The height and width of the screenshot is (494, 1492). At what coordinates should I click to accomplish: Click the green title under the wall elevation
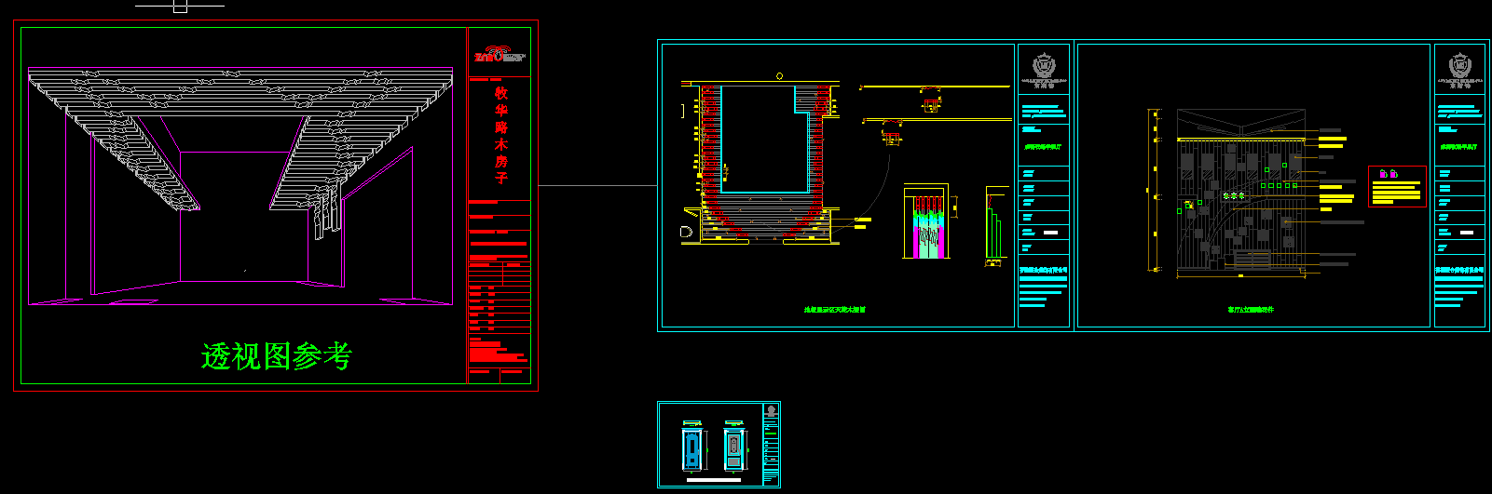1251,309
